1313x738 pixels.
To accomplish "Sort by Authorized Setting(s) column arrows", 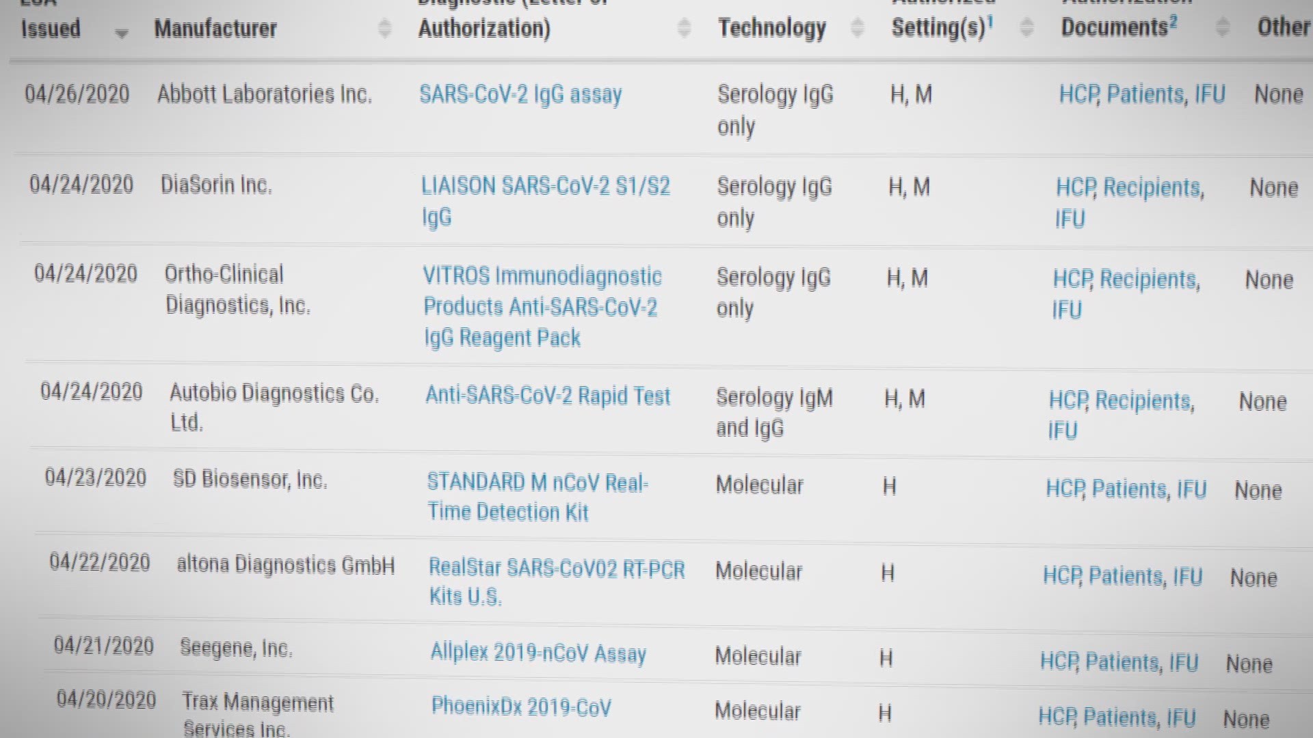I will point(1027,27).
